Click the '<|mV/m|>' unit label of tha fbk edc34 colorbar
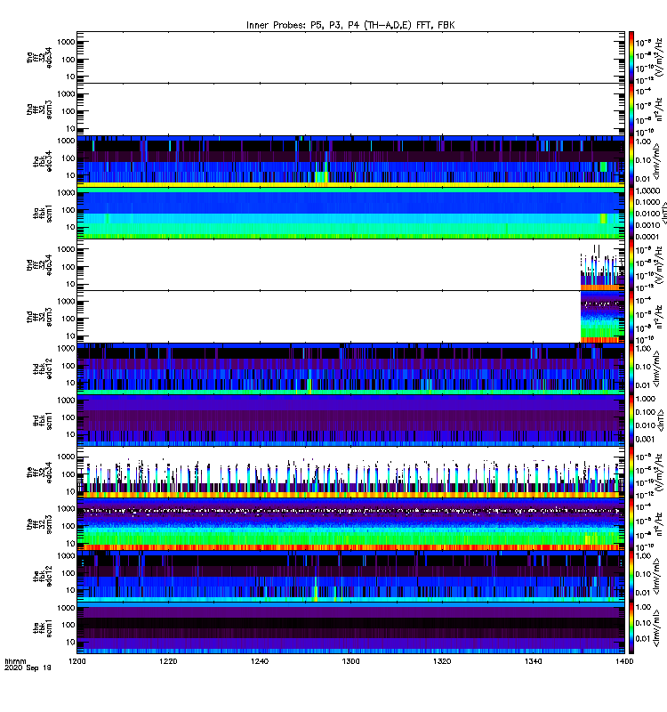The width and height of the screenshot is (667, 712). point(657,162)
